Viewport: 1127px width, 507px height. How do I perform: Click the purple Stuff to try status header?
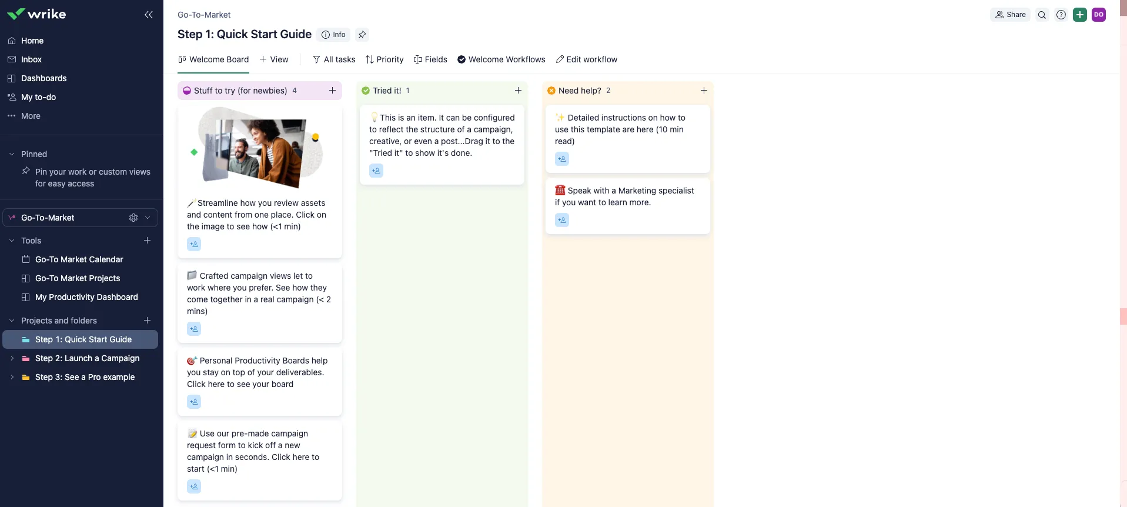tap(240, 91)
